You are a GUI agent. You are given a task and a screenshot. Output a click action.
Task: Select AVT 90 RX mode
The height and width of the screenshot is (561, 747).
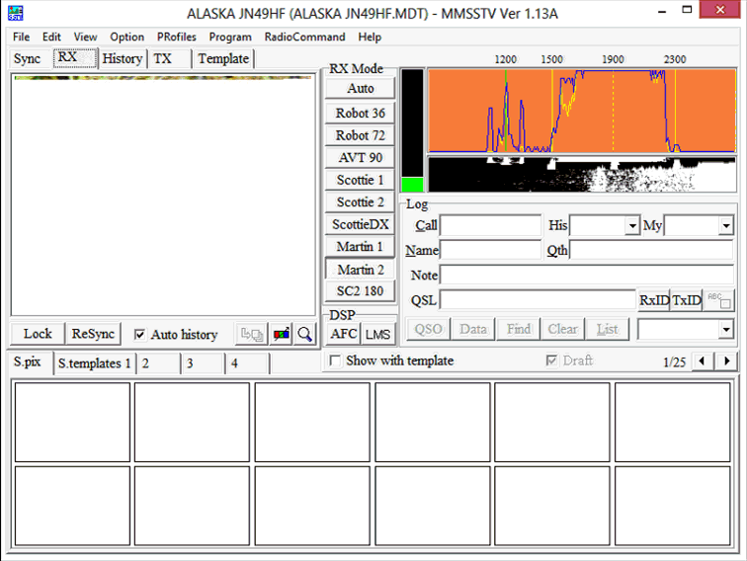pyautogui.click(x=360, y=158)
